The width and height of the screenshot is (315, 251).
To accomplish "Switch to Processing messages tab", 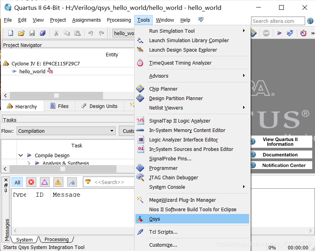I will coord(56,239).
